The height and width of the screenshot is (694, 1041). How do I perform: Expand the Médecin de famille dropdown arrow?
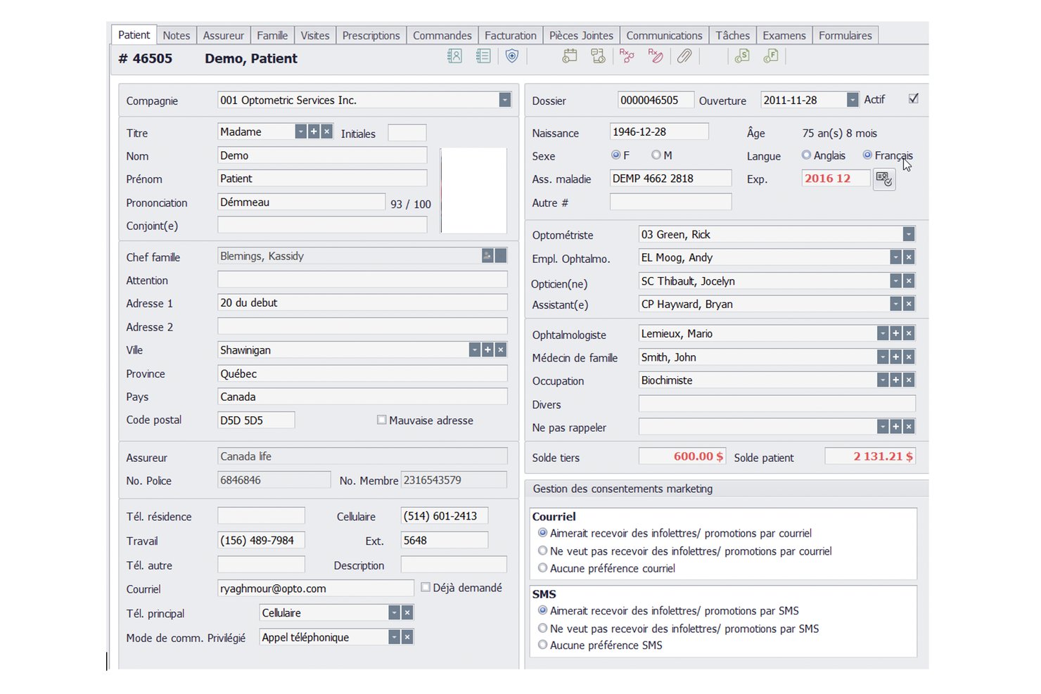883,357
